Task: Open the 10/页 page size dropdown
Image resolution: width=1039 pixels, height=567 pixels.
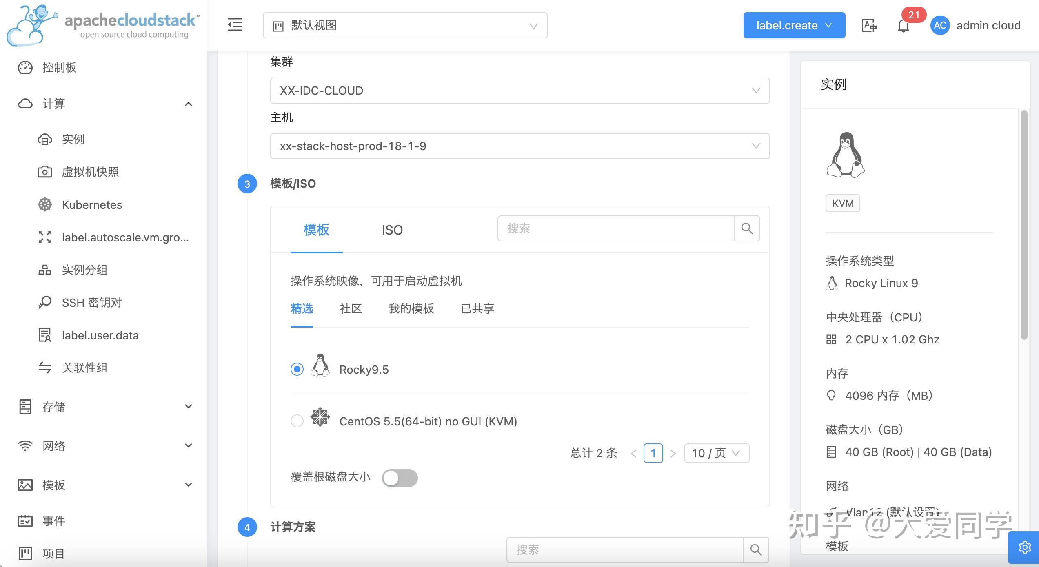Action: point(716,453)
